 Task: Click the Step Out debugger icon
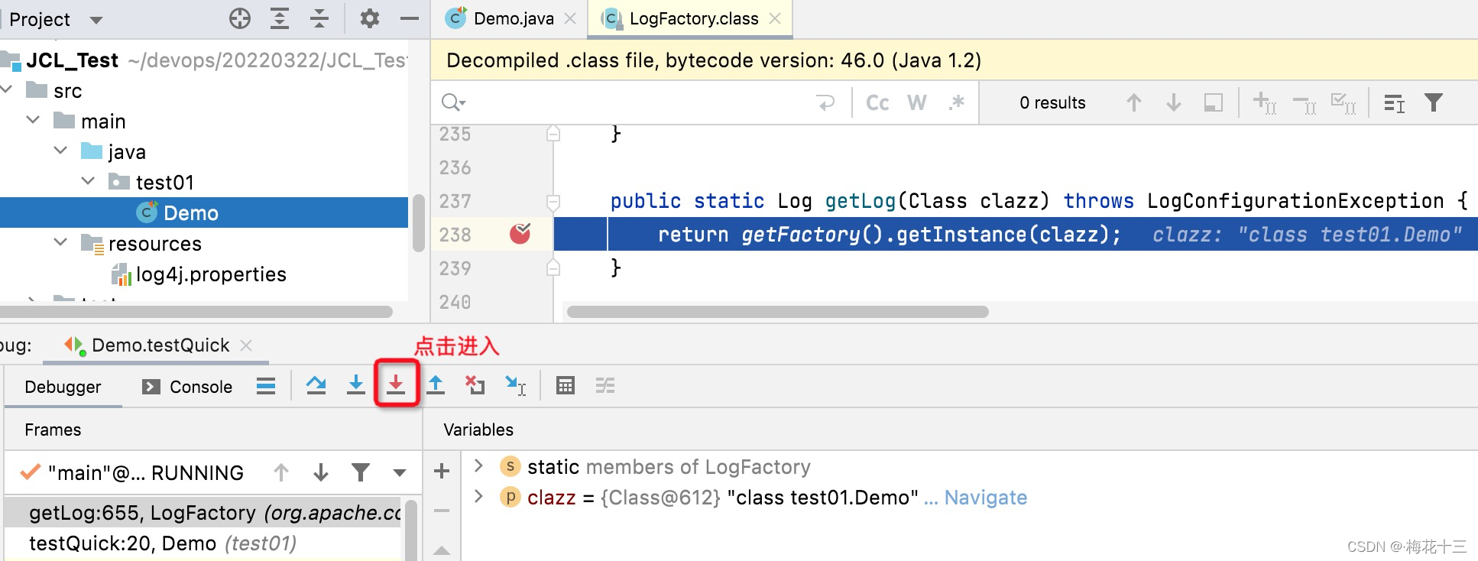436,384
